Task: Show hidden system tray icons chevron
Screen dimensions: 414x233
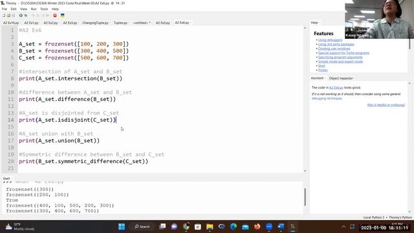Action: coord(343,227)
